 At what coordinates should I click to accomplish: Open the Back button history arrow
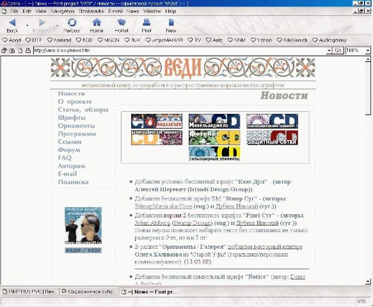(x=28, y=25)
